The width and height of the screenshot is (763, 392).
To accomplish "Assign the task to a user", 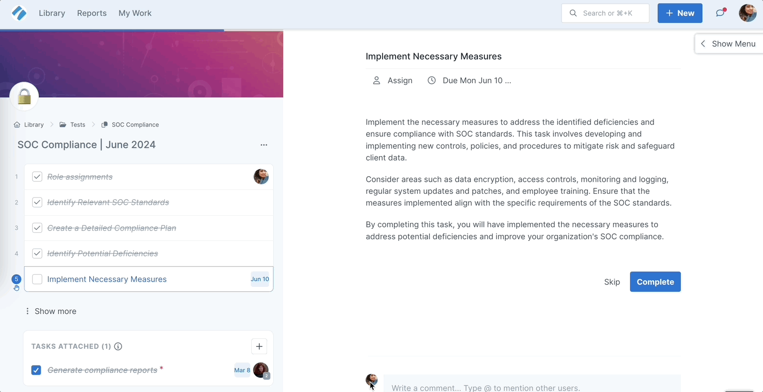I will (x=393, y=80).
